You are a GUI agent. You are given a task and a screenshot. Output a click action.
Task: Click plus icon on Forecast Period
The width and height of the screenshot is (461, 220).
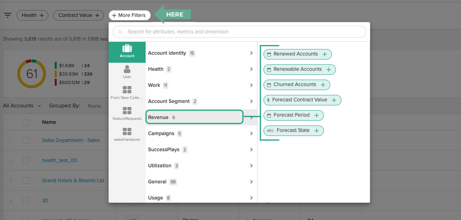click(316, 115)
